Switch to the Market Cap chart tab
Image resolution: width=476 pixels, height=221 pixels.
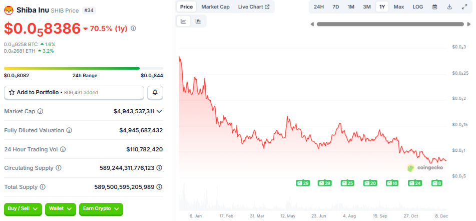coord(216,7)
